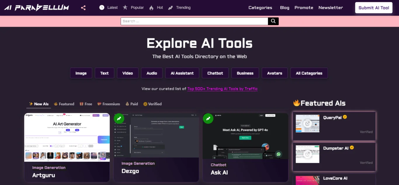This screenshot has width=399, height=185.
Task: Open the Categories menu in the header
Action: point(260,8)
